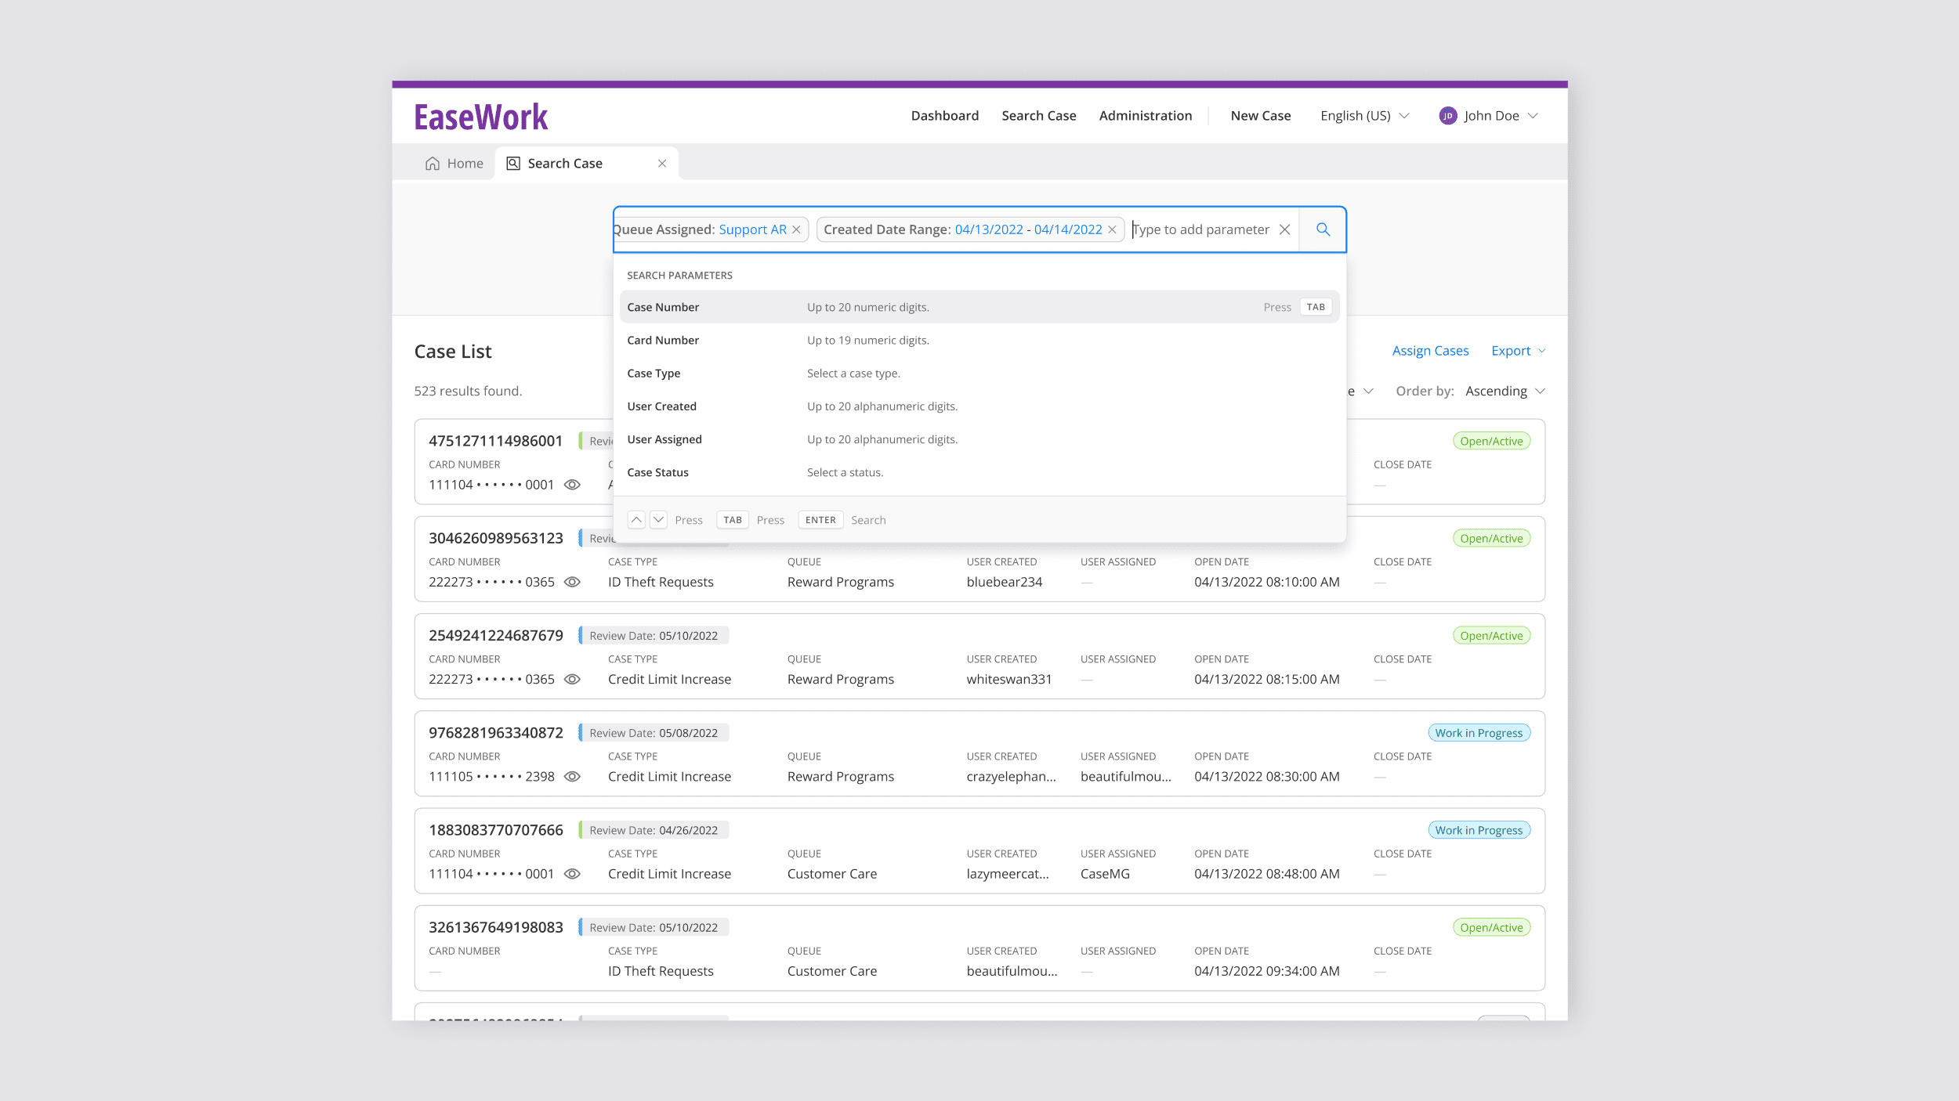Screen dimensions: 1959x1101
Task: Open the English (US) language dropdown
Action: click(1364, 116)
